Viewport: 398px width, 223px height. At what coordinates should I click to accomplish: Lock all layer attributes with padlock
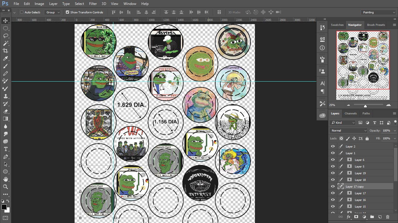(x=367, y=139)
